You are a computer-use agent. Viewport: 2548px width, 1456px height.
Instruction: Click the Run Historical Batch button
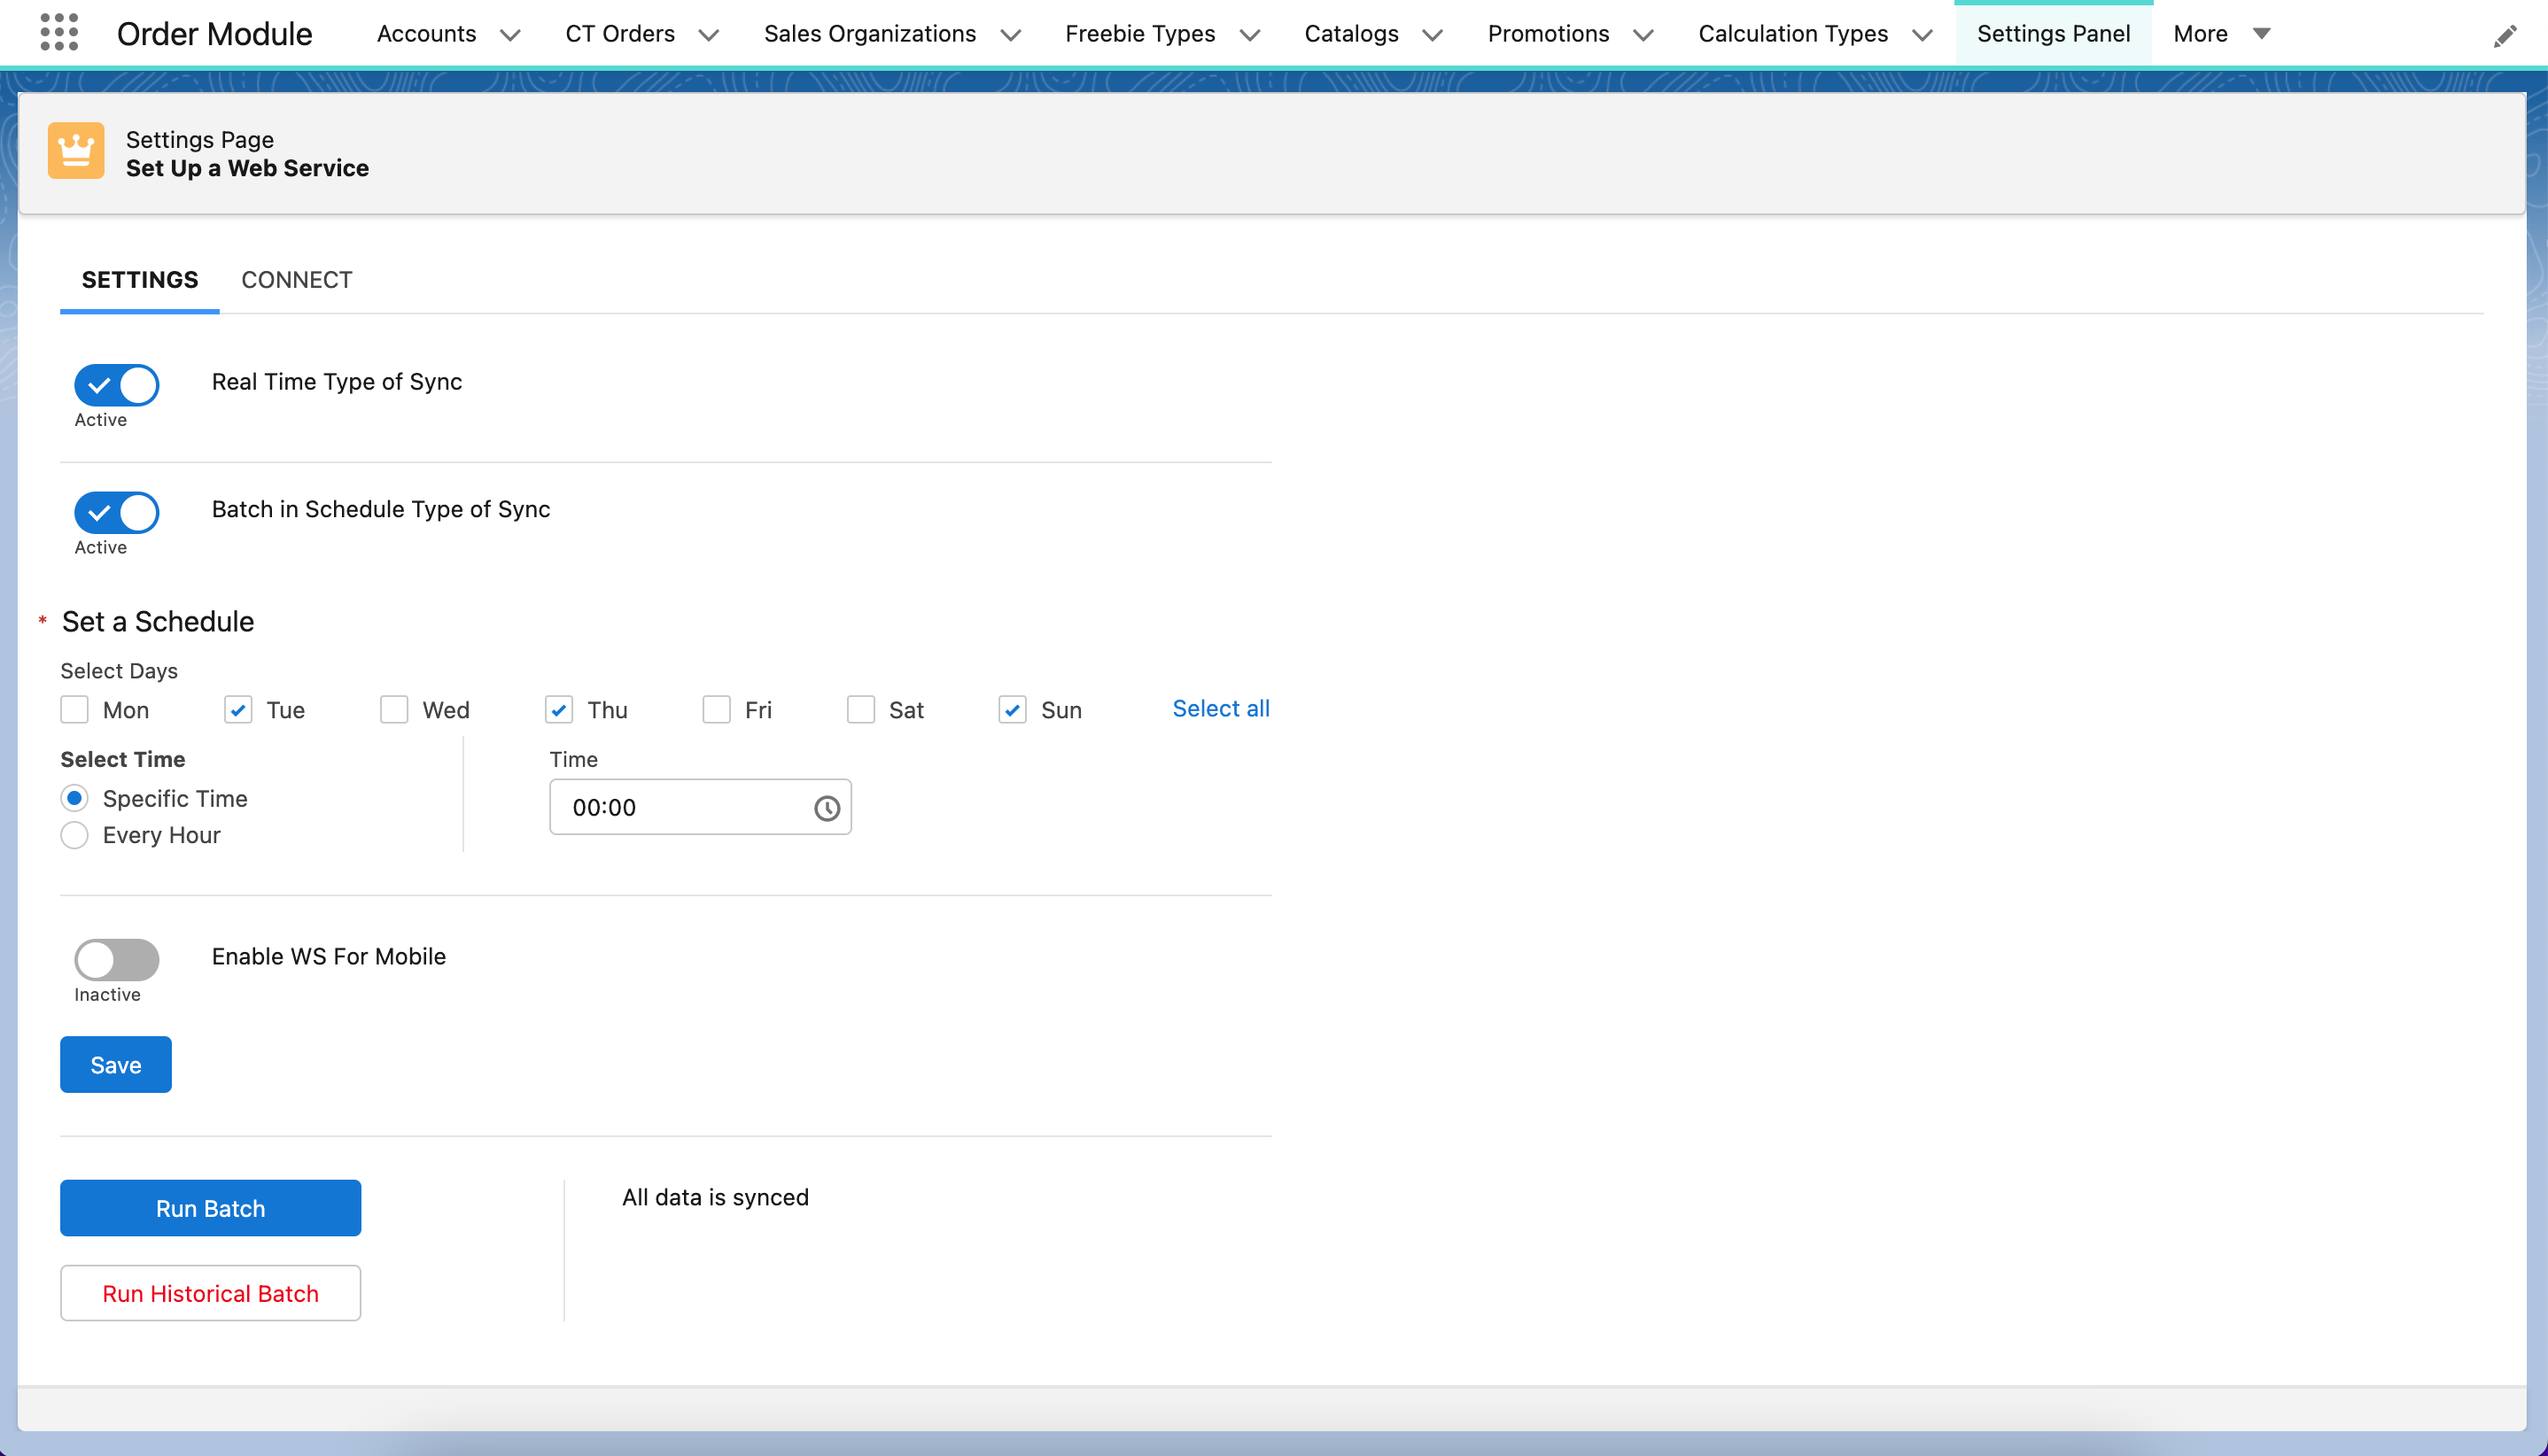click(x=210, y=1293)
